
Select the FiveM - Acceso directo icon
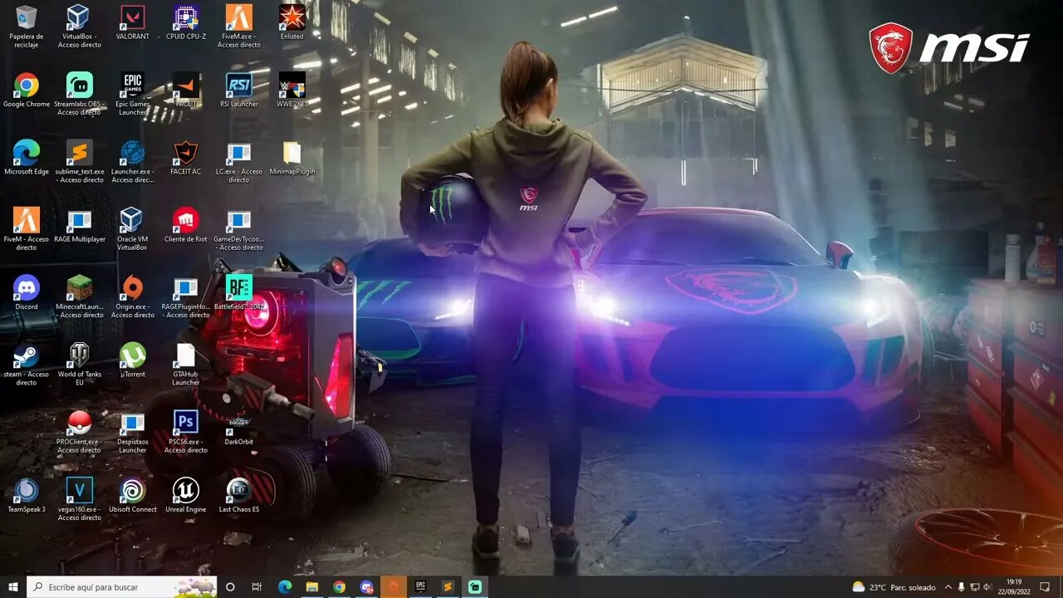point(27,228)
